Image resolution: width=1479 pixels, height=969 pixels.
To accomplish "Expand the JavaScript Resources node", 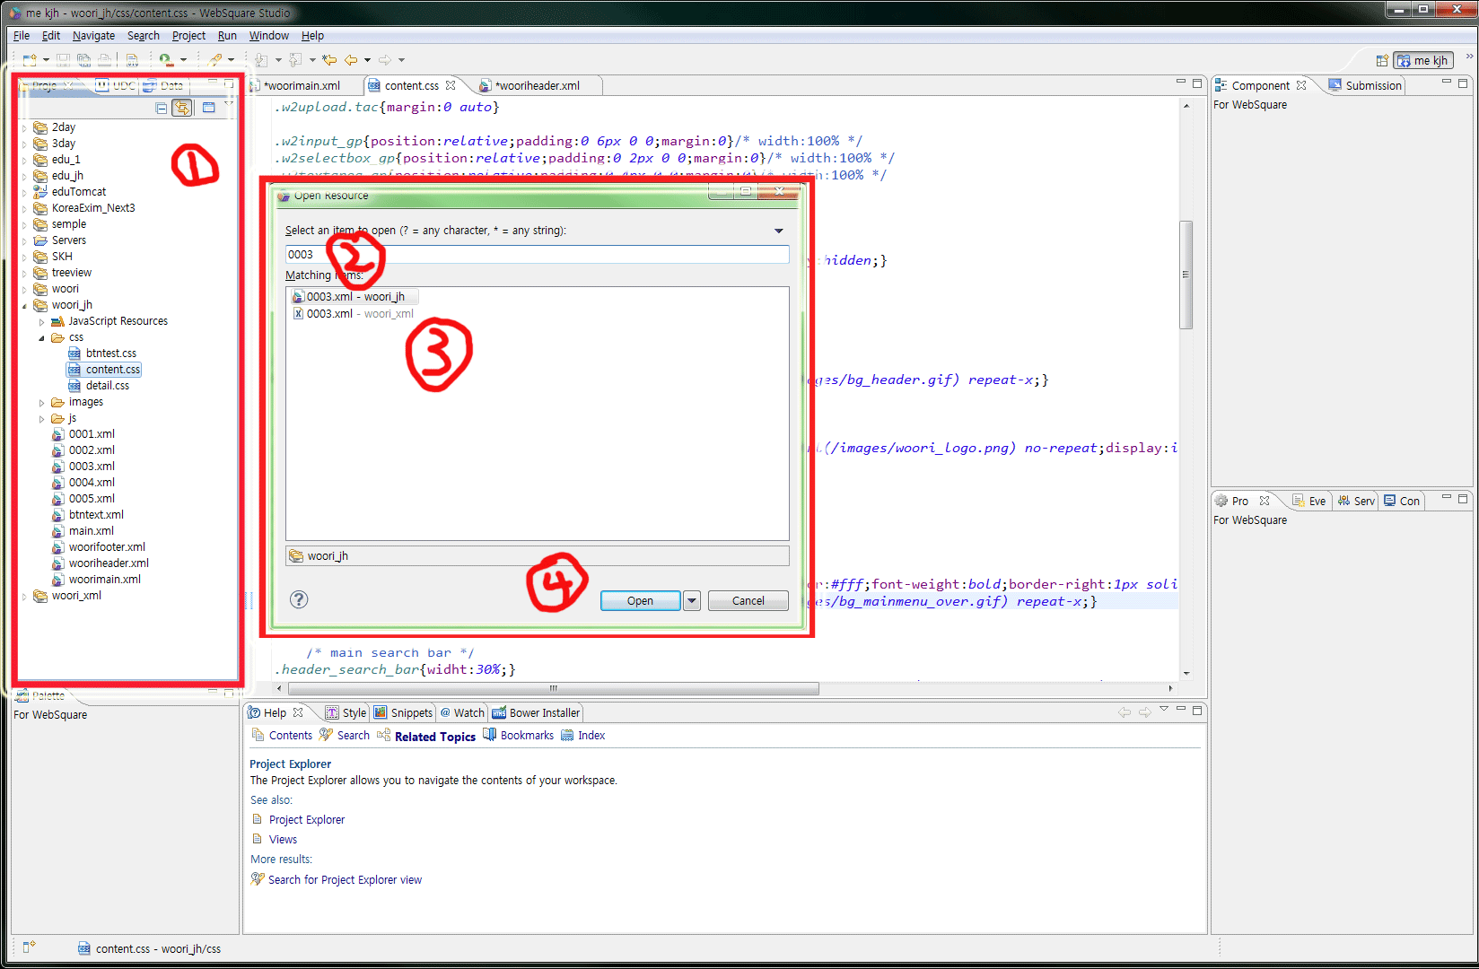I will click(x=41, y=322).
